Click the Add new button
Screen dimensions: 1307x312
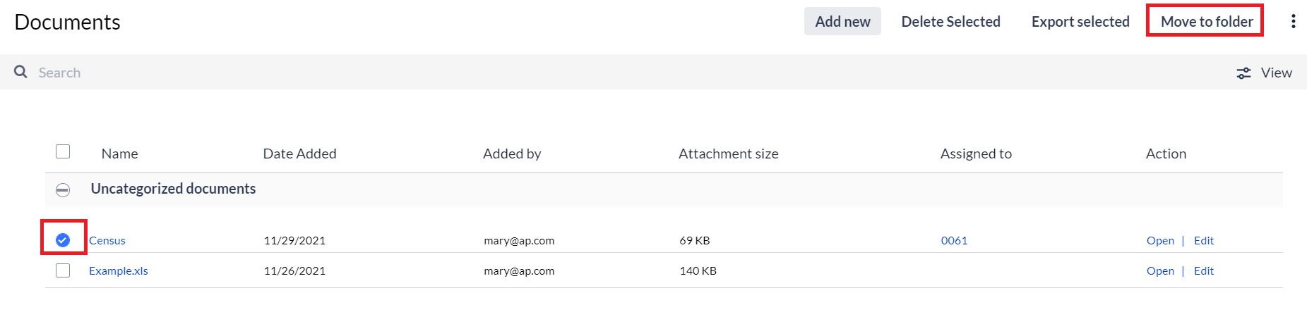pos(842,22)
